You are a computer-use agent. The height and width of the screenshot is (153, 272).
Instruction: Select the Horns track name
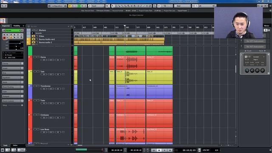coord(43,57)
